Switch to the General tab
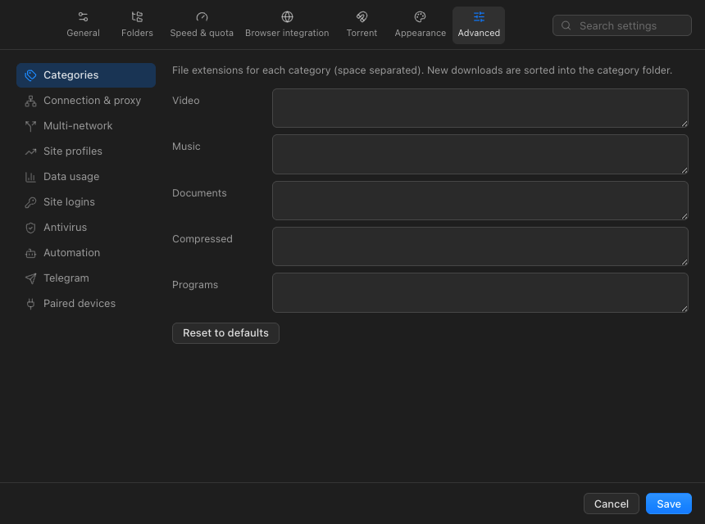705x524 pixels. (x=83, y=25)
